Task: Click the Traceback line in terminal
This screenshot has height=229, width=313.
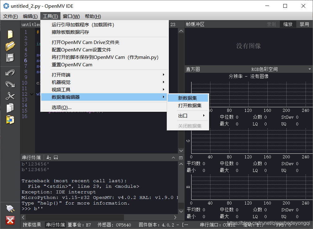Action: [x=74, y=181]
